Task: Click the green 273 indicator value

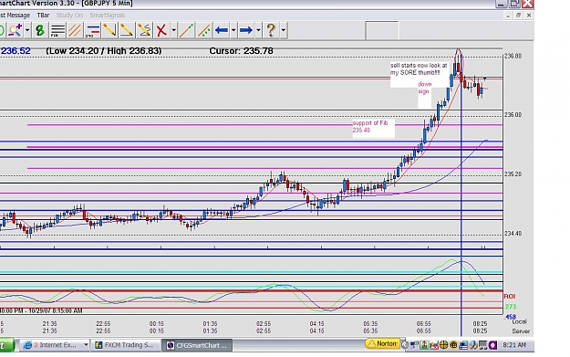Action: coord(511,307)
